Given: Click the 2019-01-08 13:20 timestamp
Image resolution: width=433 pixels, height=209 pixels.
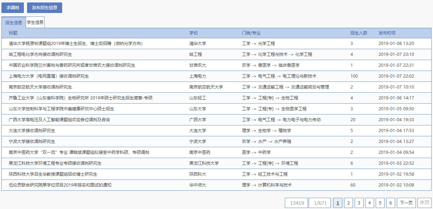Looking at the screenshot, I should coord(396,44).
